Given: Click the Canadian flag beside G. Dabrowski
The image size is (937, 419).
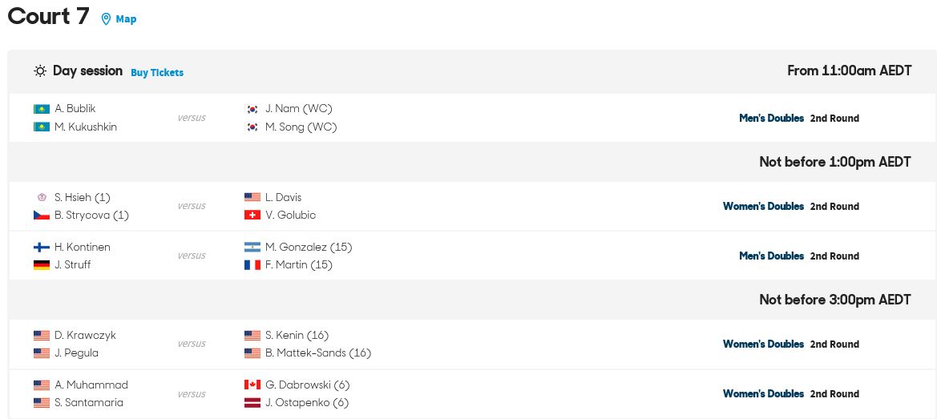Looking at the screenshot, I should 252,385.
